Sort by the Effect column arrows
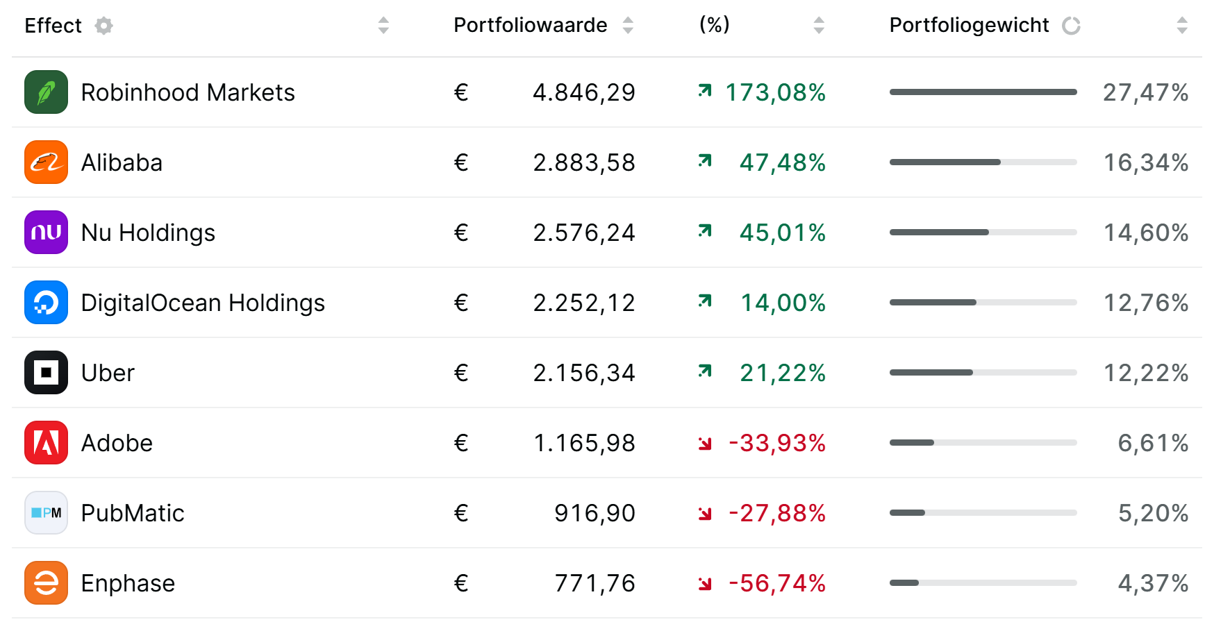The image size is (1230, 622). coord(383,26)
